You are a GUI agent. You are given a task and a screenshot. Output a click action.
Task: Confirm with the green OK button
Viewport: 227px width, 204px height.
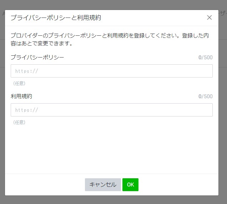130,185
